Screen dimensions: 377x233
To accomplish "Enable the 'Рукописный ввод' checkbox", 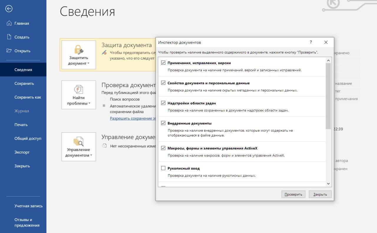I will pyautogui.click(x=163, y=168).
